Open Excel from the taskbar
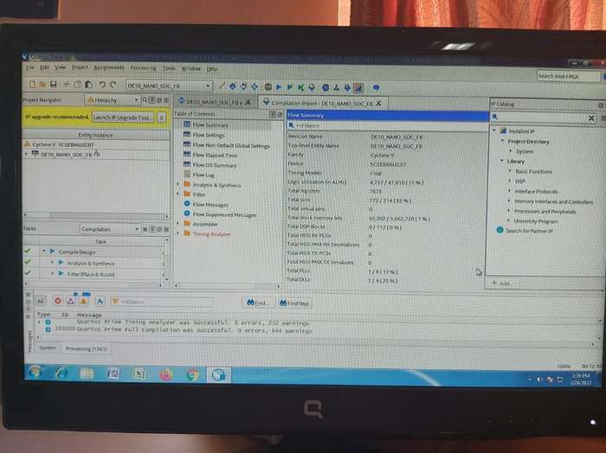The width and height of the screenshot is (606, 453). [x=139, y=374]
